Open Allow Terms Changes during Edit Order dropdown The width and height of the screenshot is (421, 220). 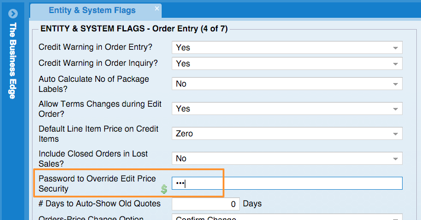tap(287, 109)
